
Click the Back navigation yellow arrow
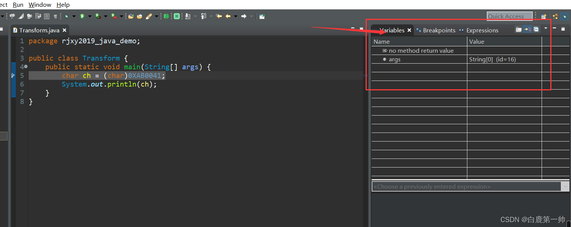pos(228,16)
